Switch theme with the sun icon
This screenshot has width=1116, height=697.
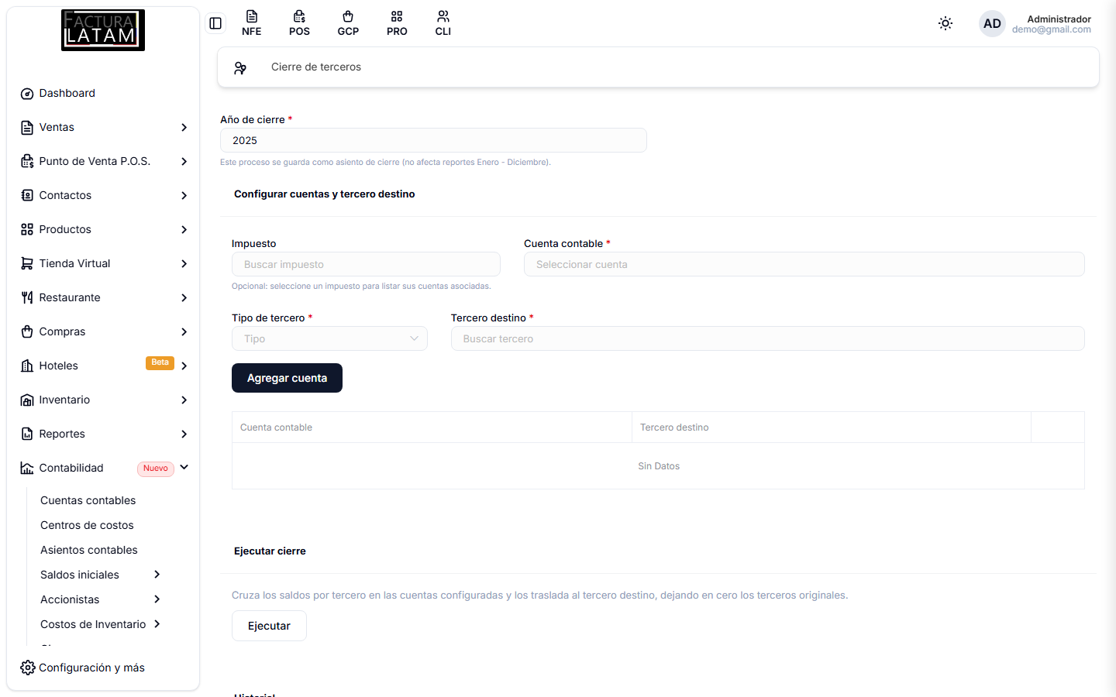click(x=945, y=23)
